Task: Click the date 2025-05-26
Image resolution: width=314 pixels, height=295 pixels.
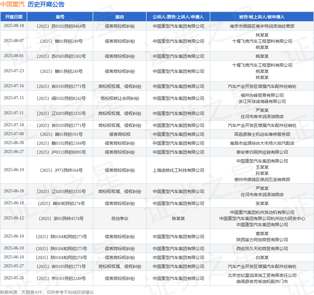Action: tap(13, 278)
